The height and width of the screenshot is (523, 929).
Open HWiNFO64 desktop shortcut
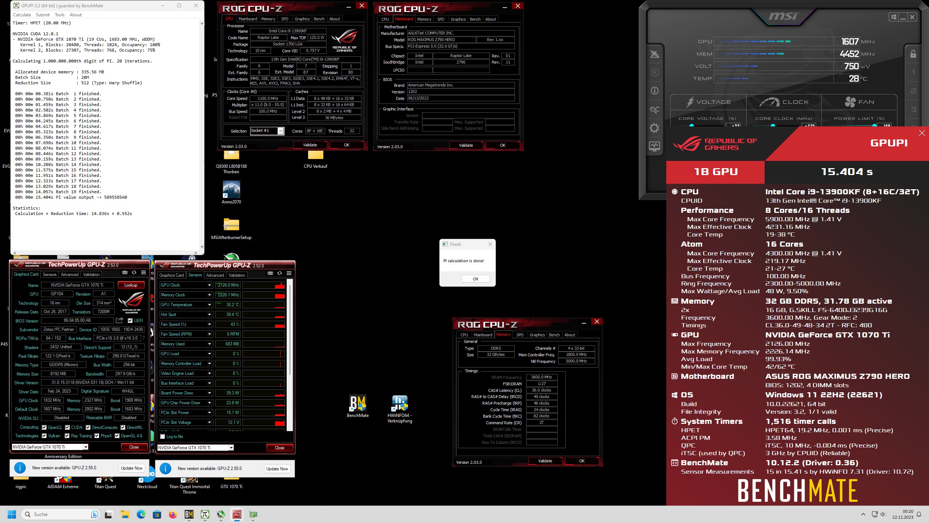pos(400,409)
